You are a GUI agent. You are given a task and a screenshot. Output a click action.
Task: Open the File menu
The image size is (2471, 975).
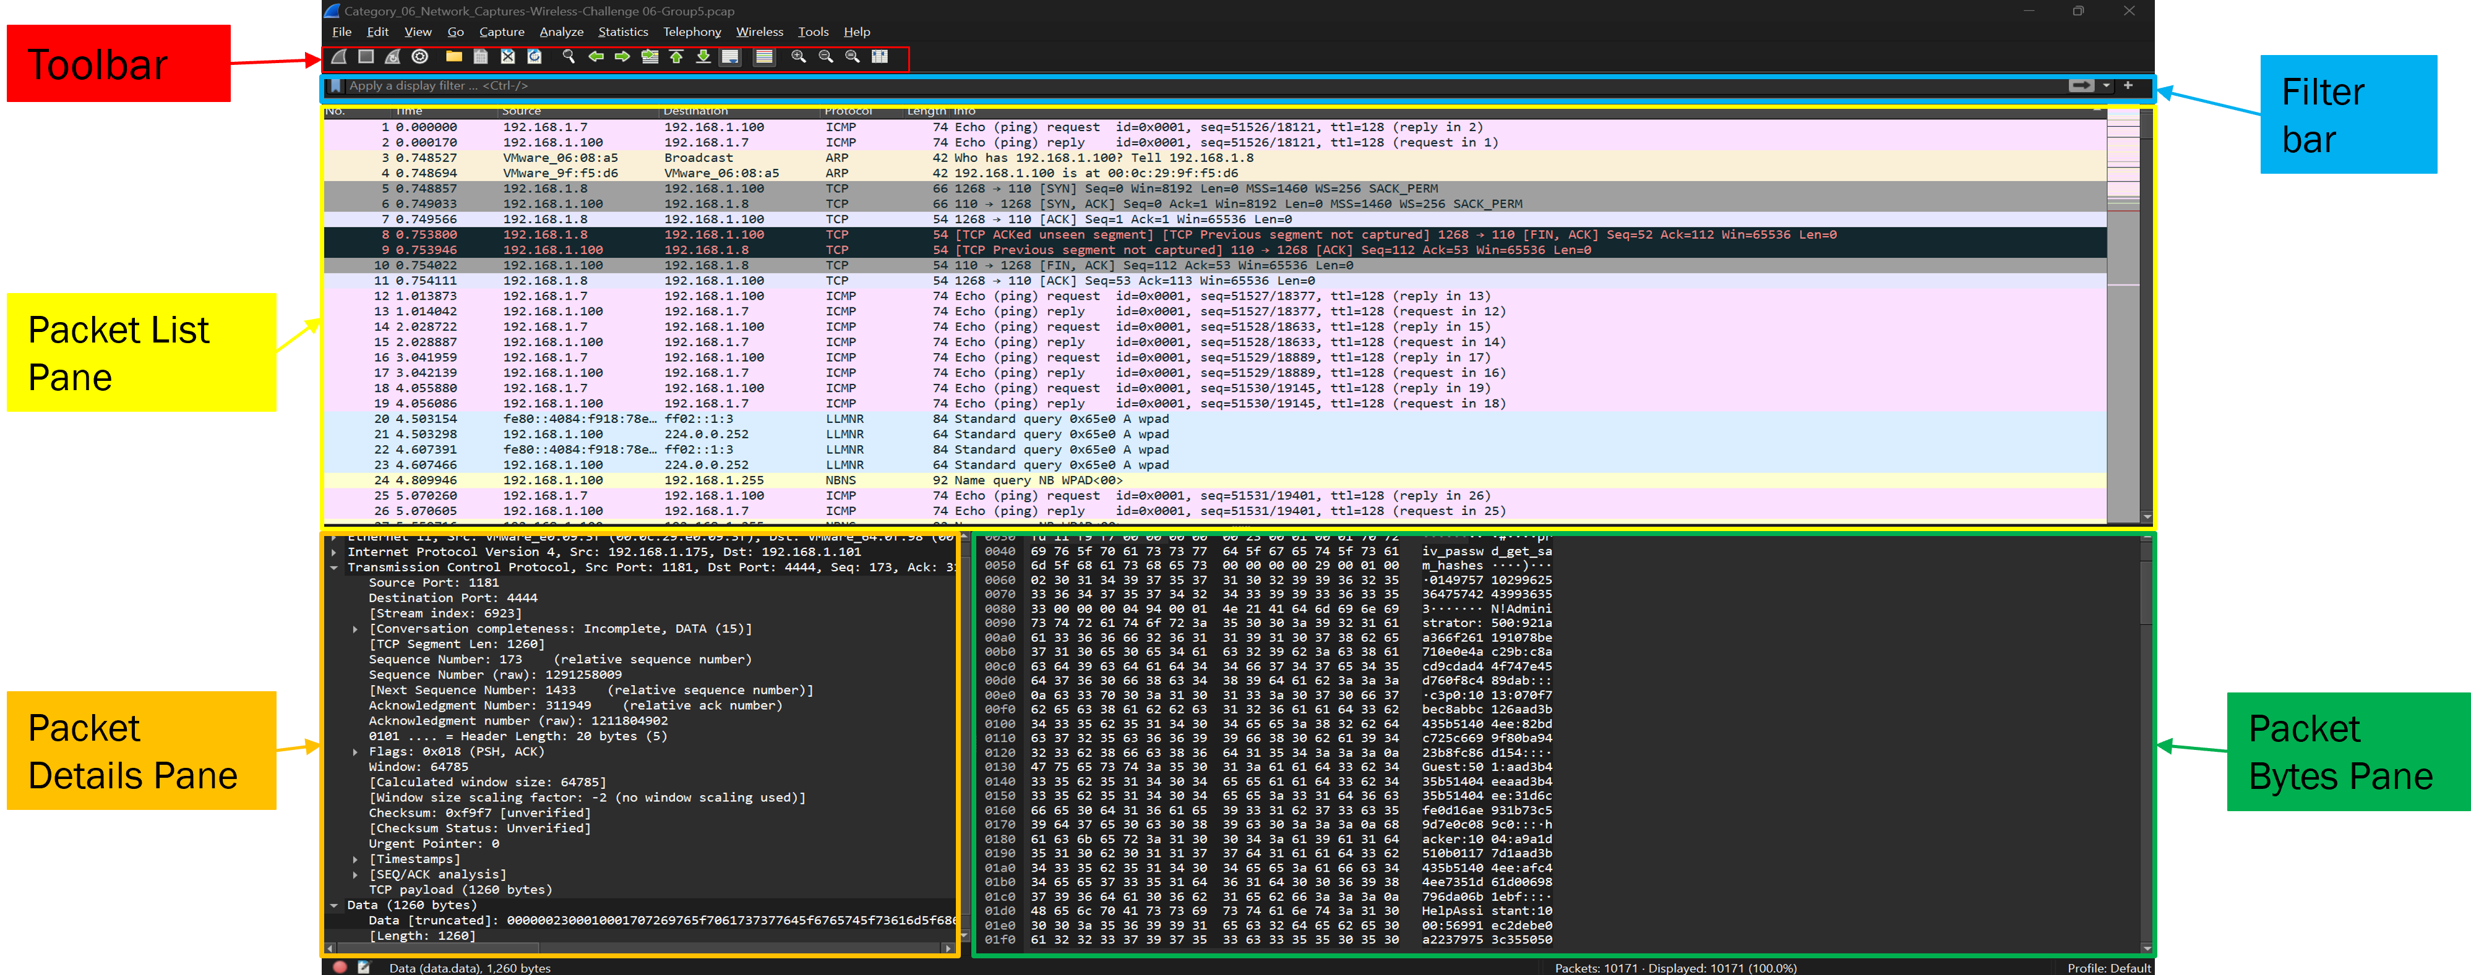click(342, 33)
